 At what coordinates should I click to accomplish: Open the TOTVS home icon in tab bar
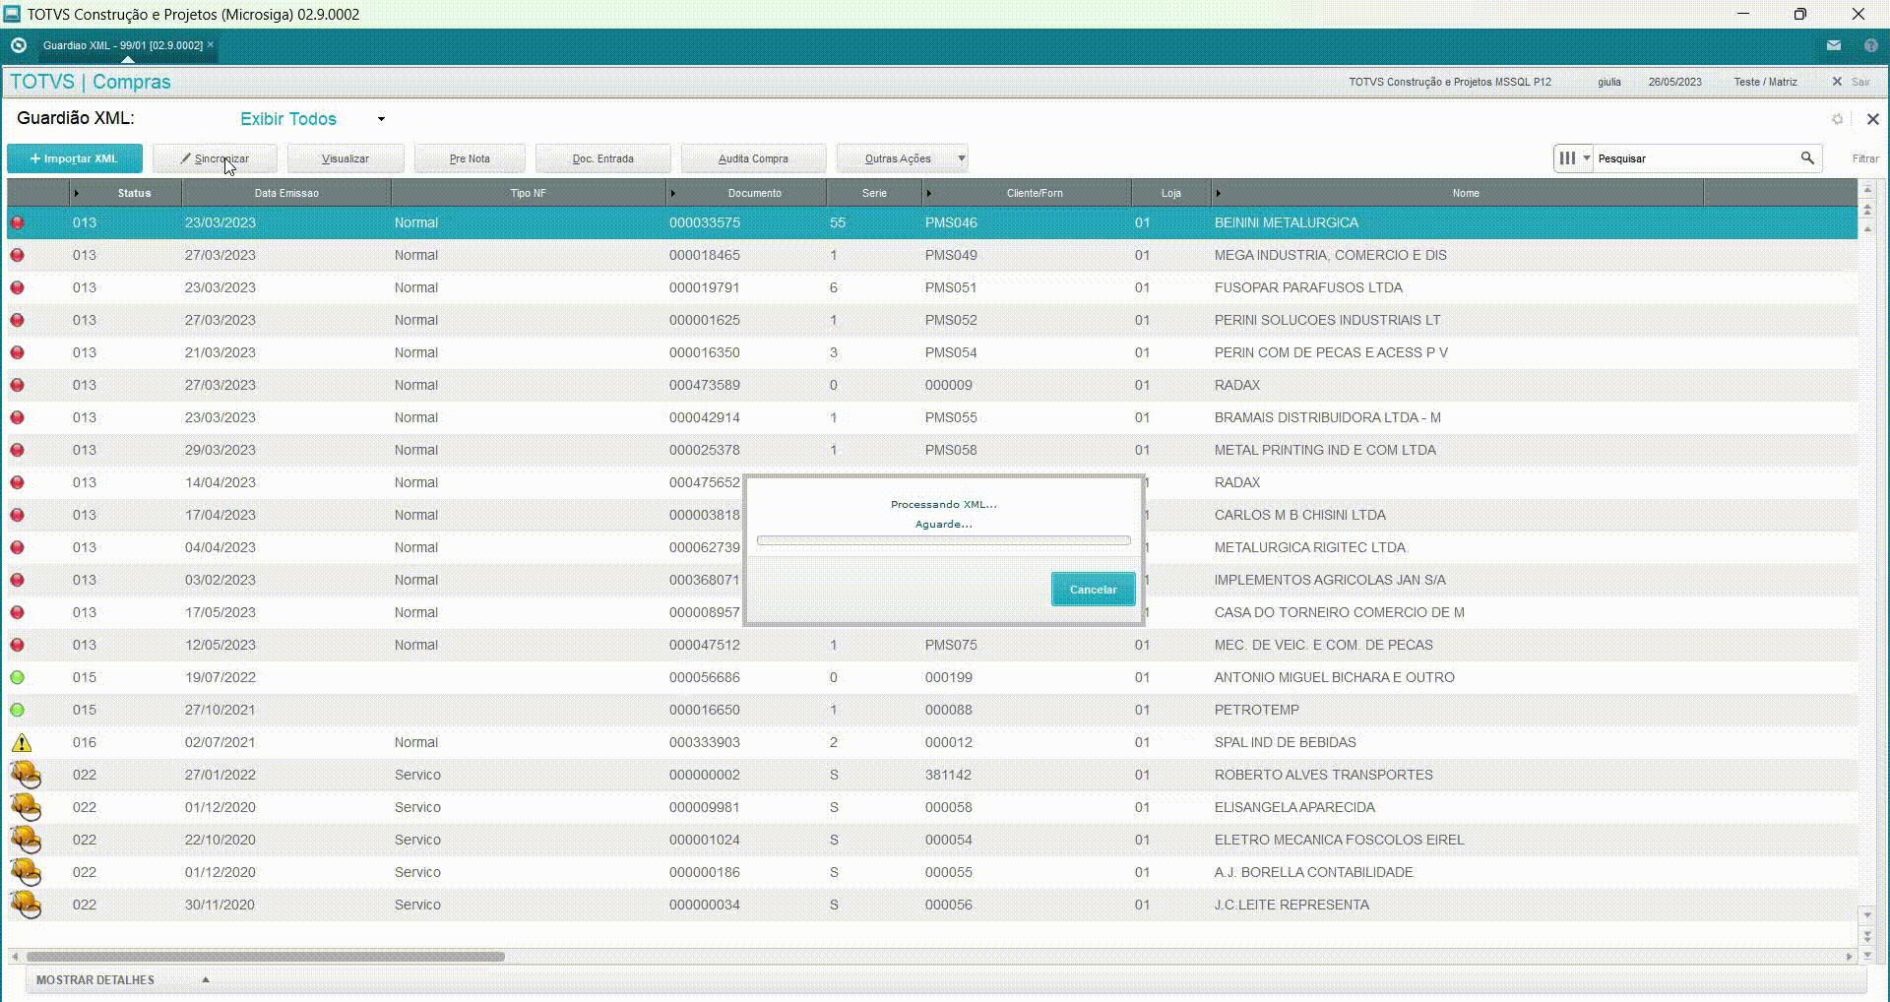(18, 45)
